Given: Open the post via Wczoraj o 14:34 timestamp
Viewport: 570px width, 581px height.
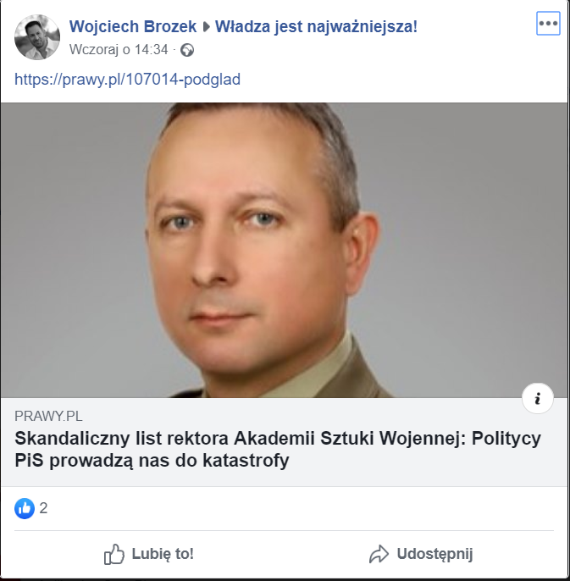Looking at the screenshot, I should tap(119, 50).
